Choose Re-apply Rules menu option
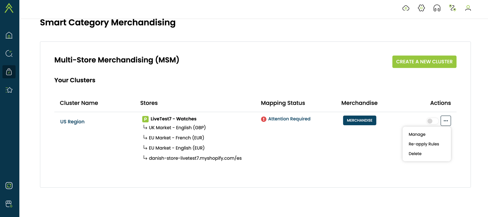 coord(424,144)
